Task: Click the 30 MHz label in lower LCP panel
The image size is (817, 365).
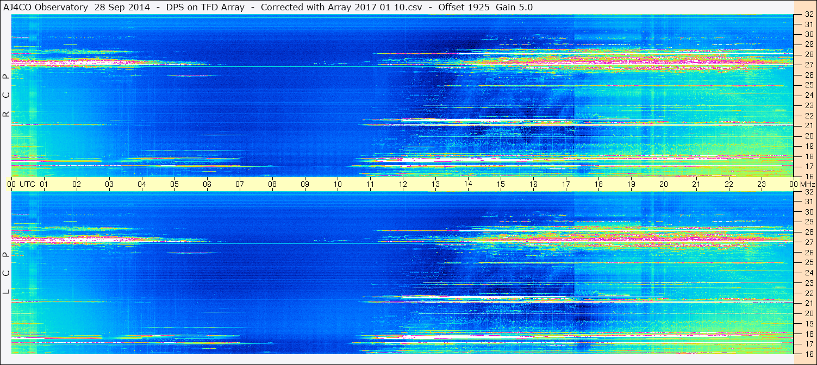Action: [x=808, y=212]
